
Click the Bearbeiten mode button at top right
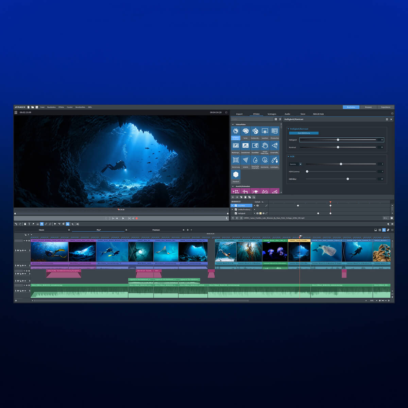point(351,107)
